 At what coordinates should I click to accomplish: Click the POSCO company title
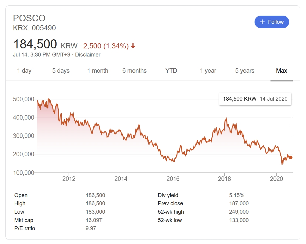pos(29,18)
